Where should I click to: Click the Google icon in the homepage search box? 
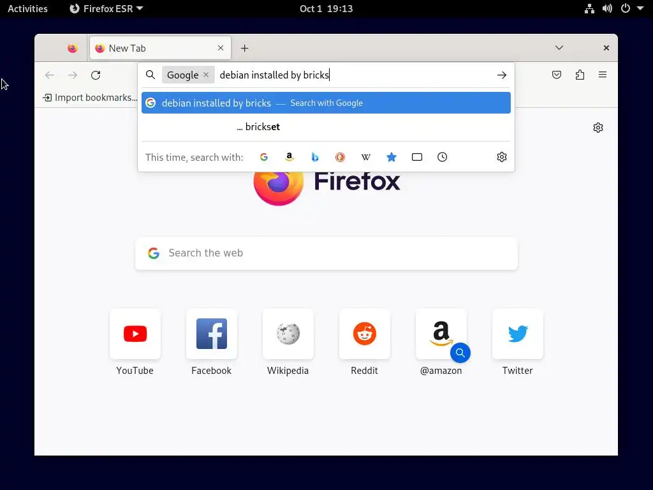click(x=154, y=253)
